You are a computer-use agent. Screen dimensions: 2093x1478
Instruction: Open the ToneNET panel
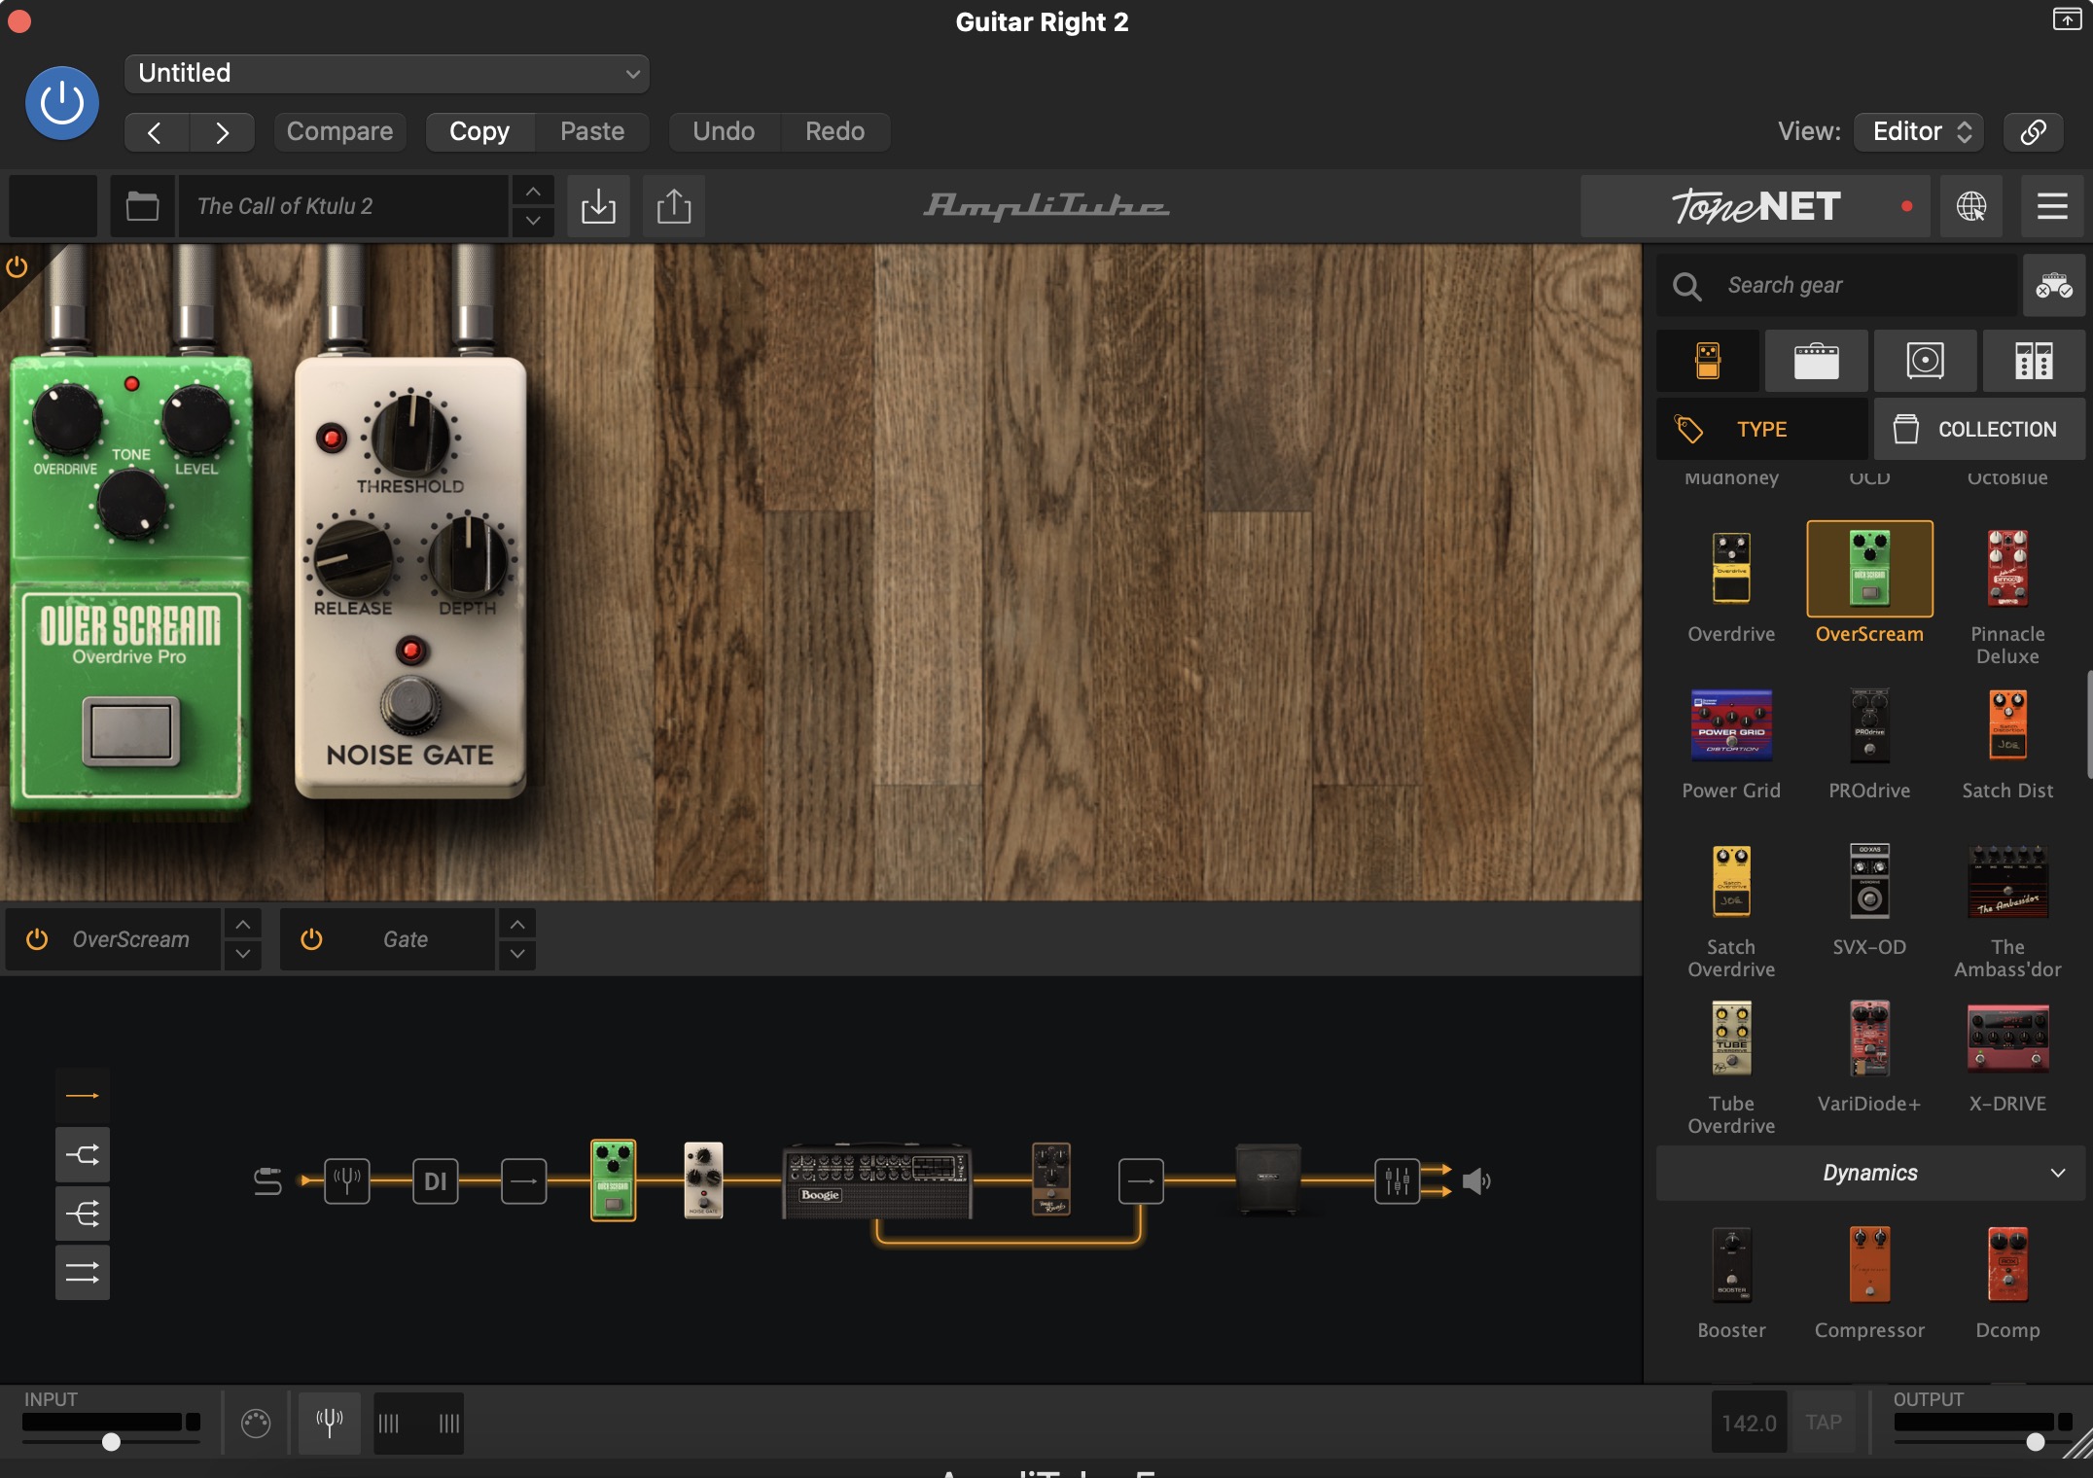[1756, 206]
